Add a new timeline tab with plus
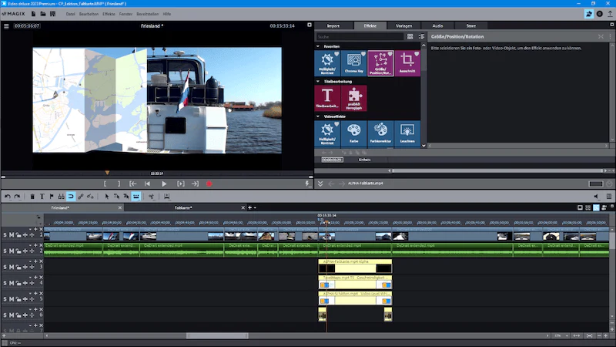This screenshot has height=347, width=616. pos(249,207)
